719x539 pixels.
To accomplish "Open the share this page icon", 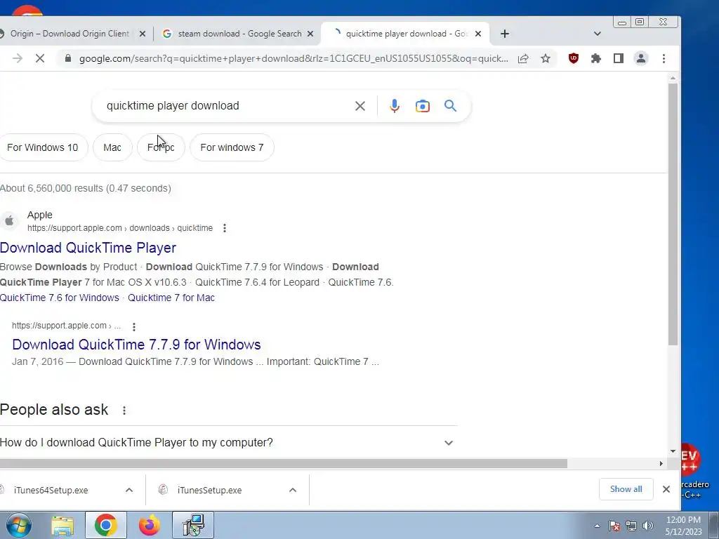I will coord(523,58).
